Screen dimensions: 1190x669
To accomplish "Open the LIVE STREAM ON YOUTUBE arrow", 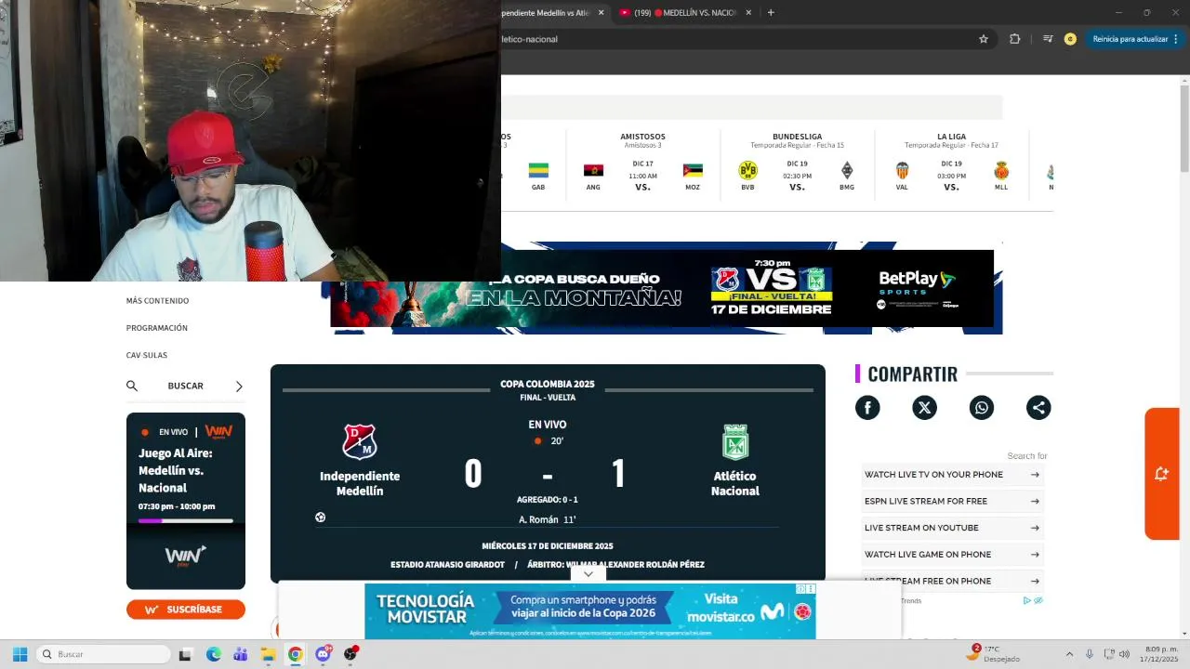I will point(1035,528).
